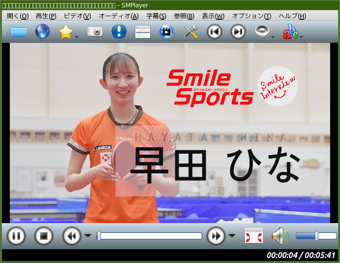
Task: Skip to the next track in the toolbar
Action: coord(238,32)
